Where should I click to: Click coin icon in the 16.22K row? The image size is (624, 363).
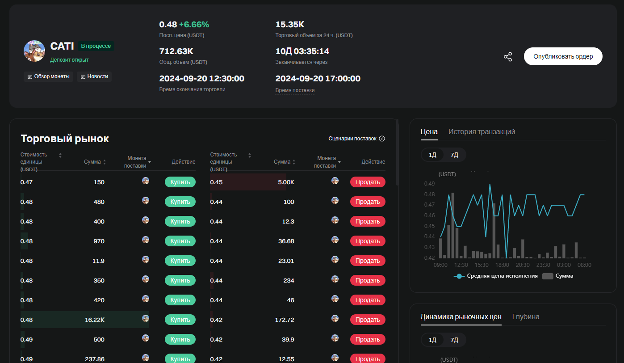pos(146,318)
